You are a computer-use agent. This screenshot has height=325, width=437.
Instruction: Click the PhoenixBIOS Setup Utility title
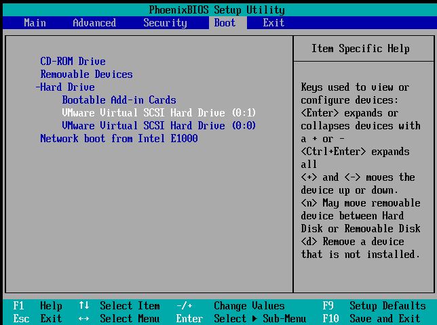coord(217,10)
